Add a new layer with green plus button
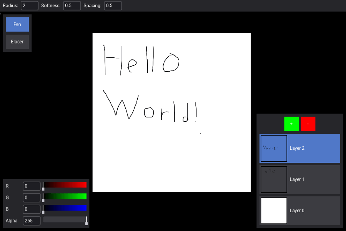Image resolution: width=346 pixels, height=231 pixels. pos(291,124)
